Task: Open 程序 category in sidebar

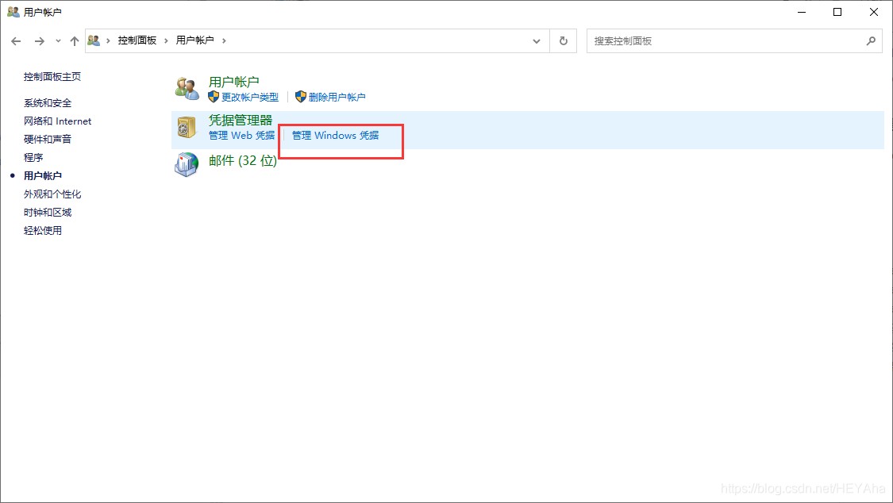Action: pos(33,158)
